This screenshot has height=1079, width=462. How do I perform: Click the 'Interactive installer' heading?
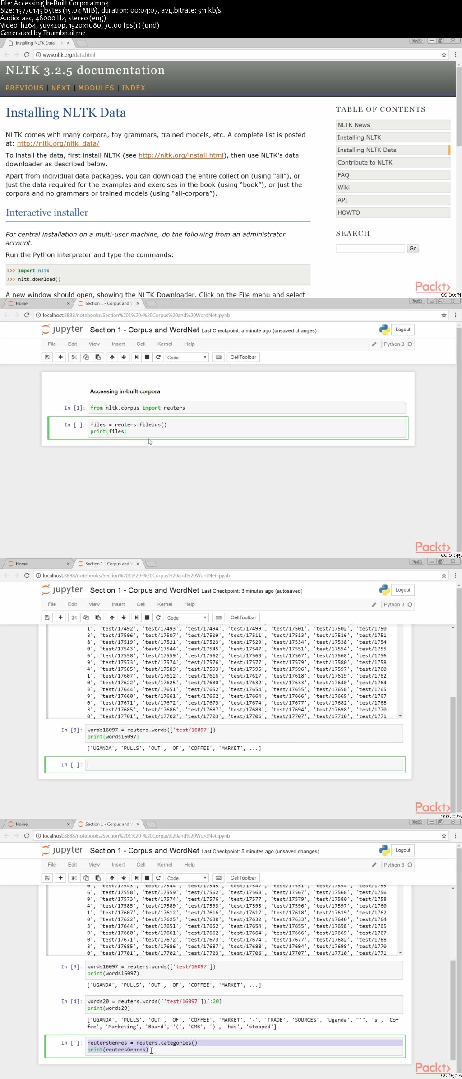pos(47,212)
